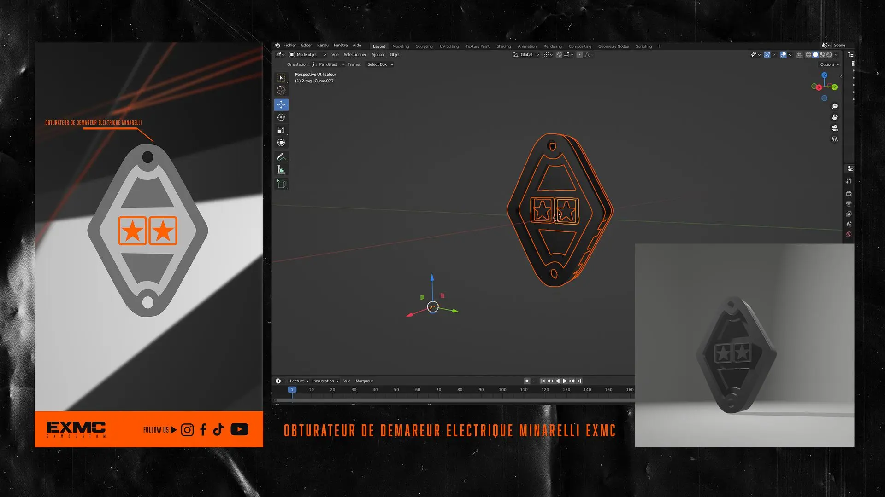Click the current frame 1 marker
Viewport: 885px width, 497px height.
pyautogui.click(x=292, y=390)
